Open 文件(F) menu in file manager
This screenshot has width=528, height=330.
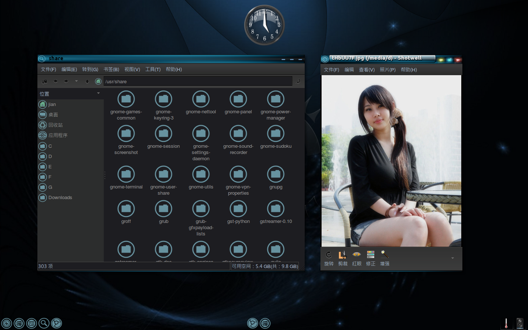pyautogui.click(x=48, y=69)
